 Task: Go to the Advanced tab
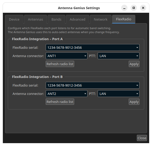coord(78,19)
